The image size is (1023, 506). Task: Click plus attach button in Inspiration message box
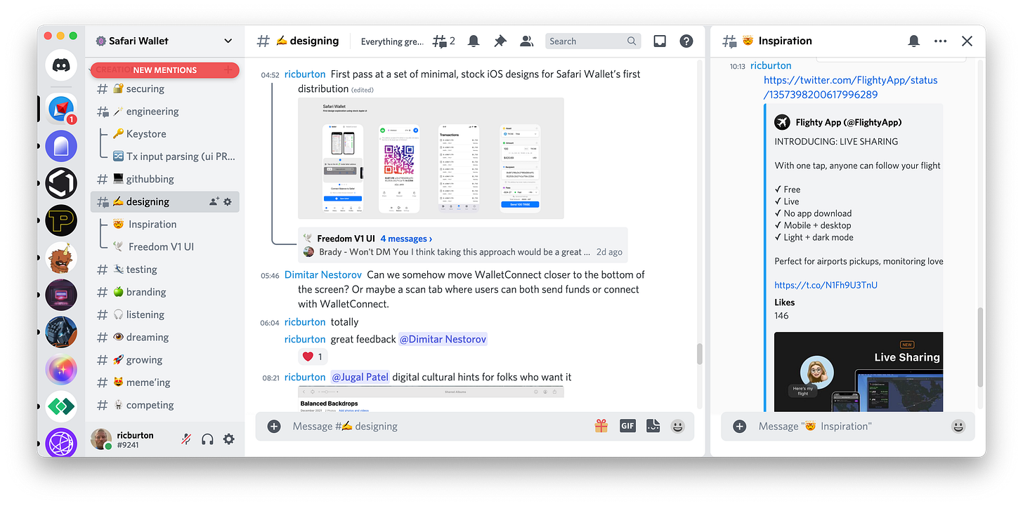(x=739, y=426)
